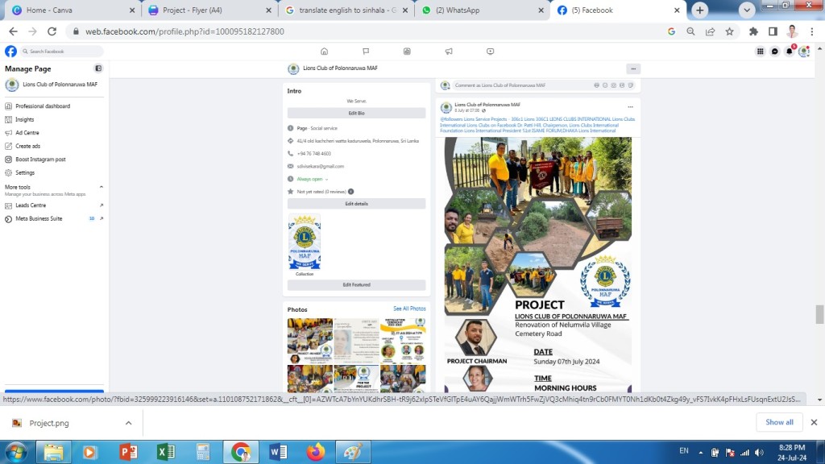Reload the current page
Viewport: 825px width, 464px height.
pos(52,31)
